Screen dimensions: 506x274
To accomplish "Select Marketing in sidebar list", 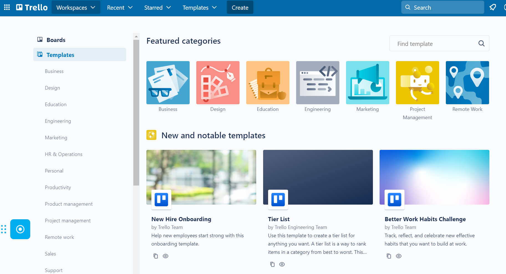I will 56,137.
